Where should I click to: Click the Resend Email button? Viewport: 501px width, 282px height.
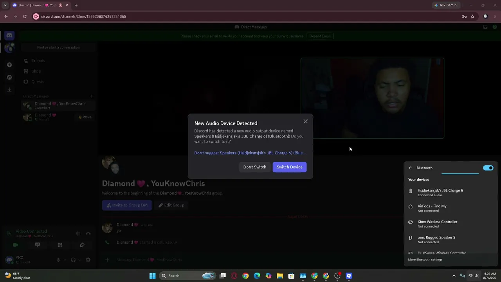(320, 36)
